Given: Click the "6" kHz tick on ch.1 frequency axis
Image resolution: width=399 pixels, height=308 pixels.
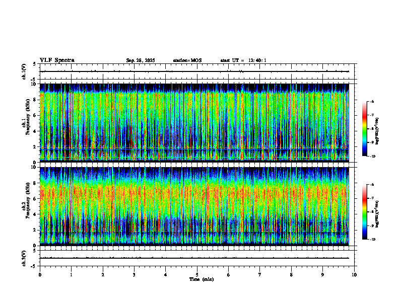Looking at the screenshot, I should coord(35,115).
